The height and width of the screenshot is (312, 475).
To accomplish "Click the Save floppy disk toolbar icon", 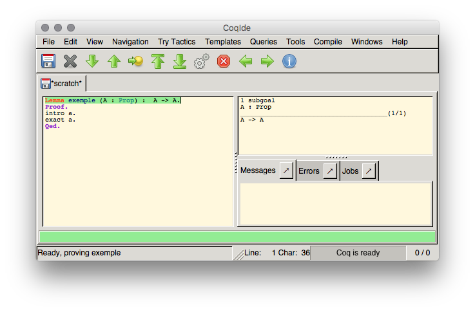I will tap(48, 61).
